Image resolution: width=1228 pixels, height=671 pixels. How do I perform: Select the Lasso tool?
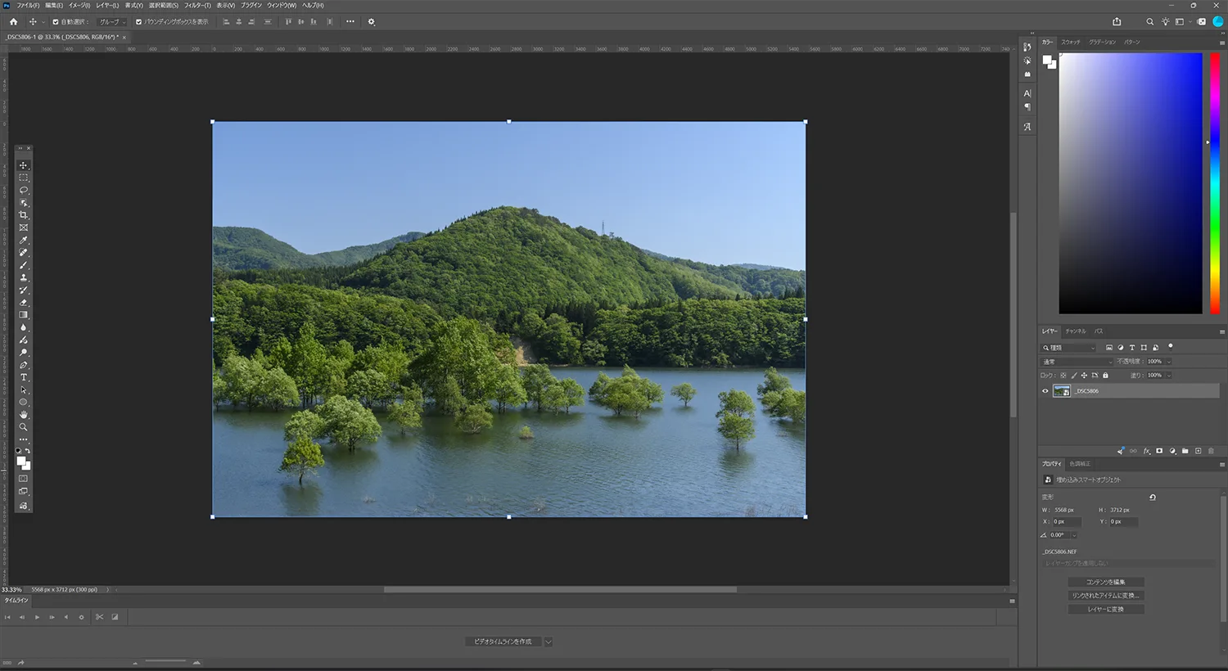pos(23,190)
